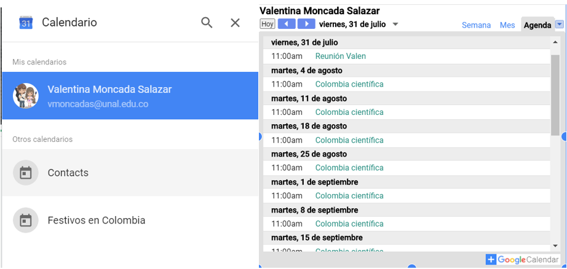This screenshot has height=269, width=567.
Task: Close the Calendario panel with X
Action: point(235,23)
